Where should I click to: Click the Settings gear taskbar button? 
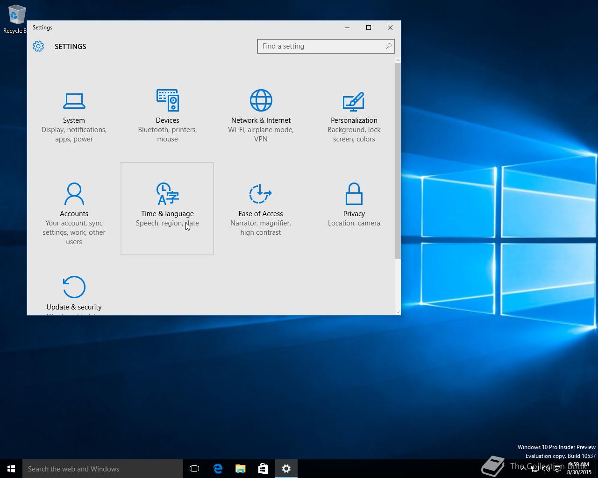286,469
